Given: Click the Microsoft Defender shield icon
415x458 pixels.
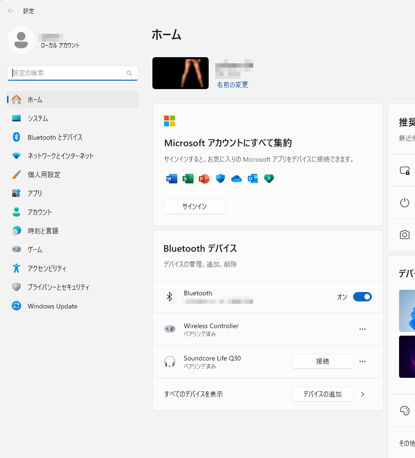Looking at the screenshot, I should [220, 179].
